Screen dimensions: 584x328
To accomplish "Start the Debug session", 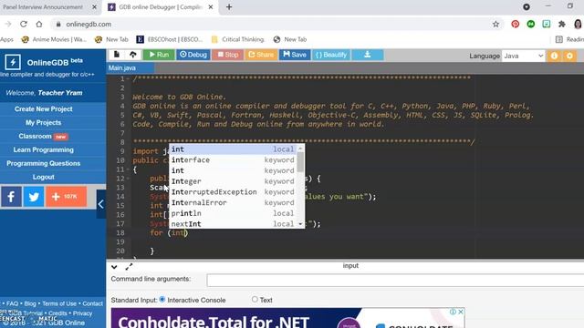I will point(193,55).
